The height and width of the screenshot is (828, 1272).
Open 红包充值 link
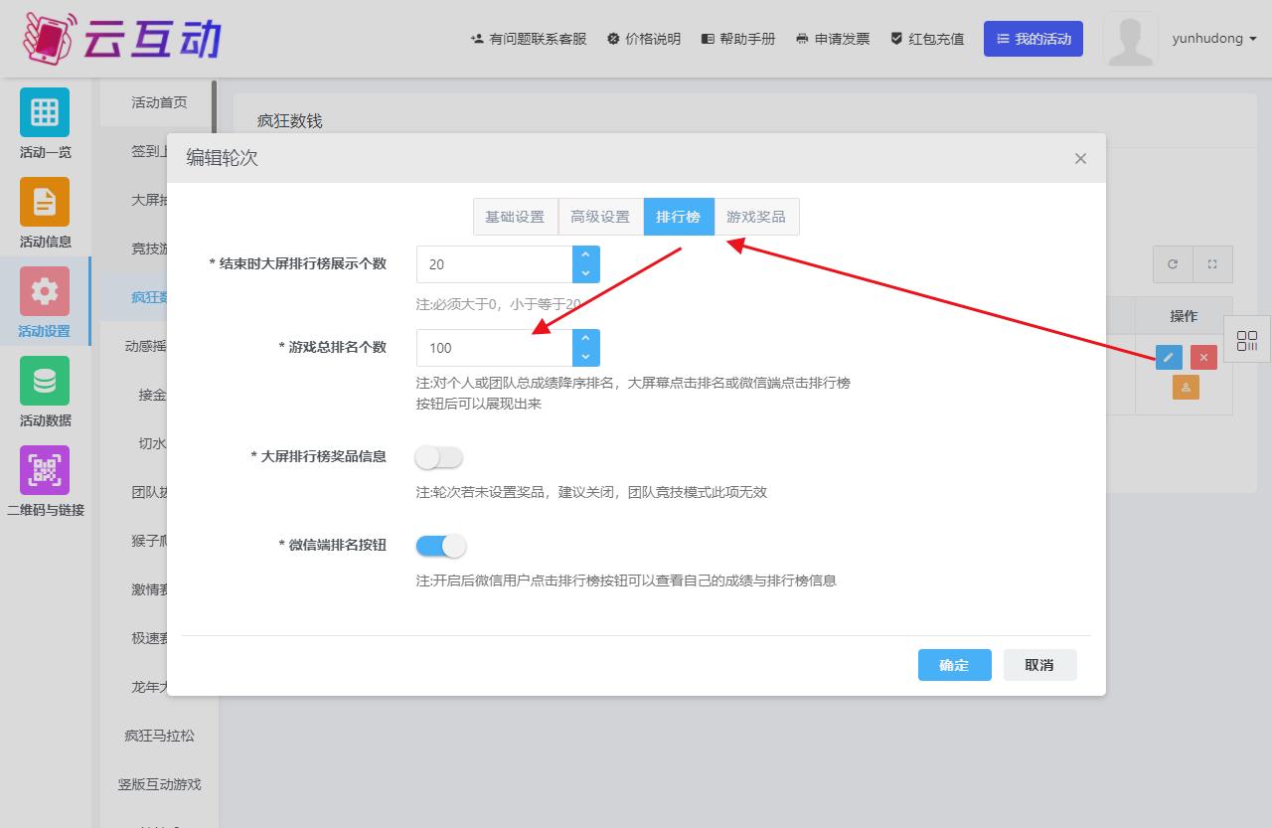[927, 39]
